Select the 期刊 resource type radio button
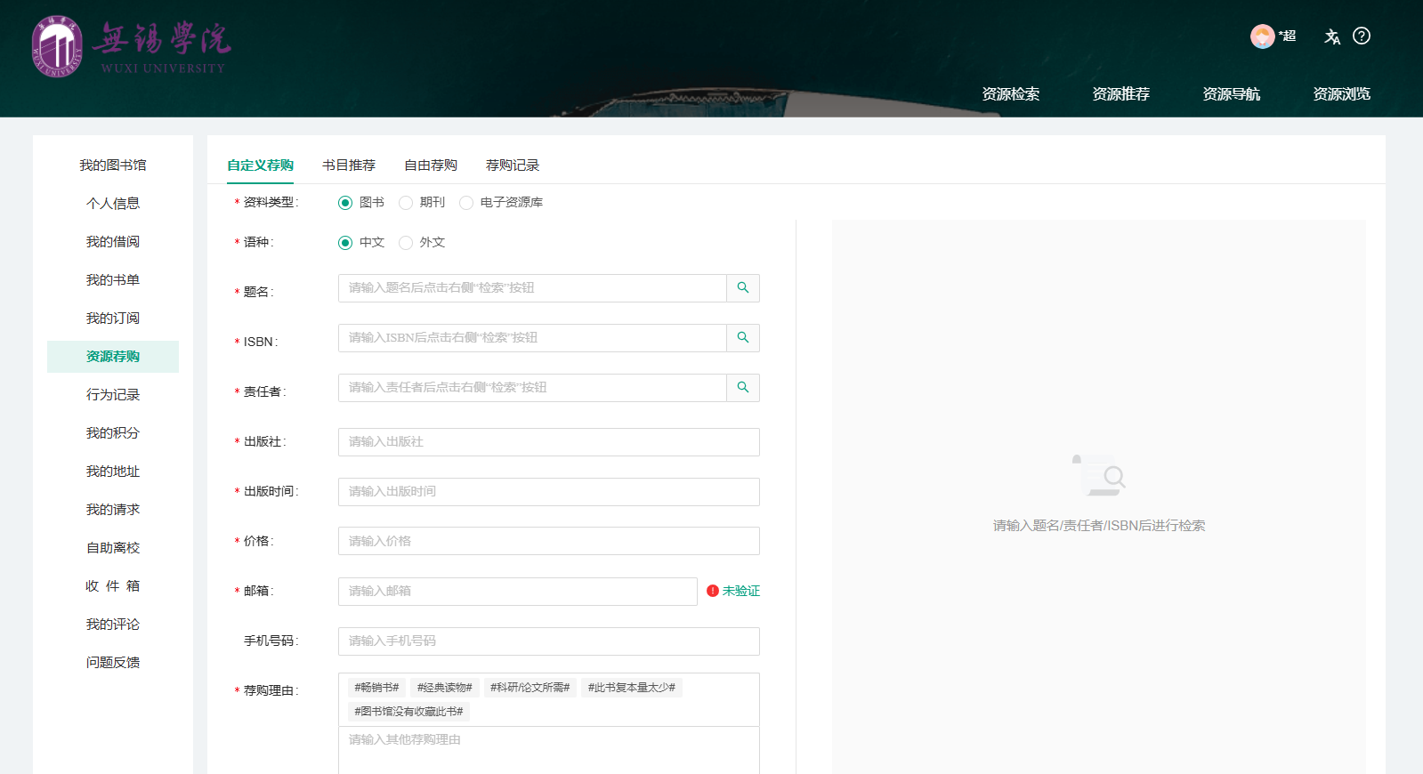This screenshot has height=774, width=1423. (x=406, y=203)
